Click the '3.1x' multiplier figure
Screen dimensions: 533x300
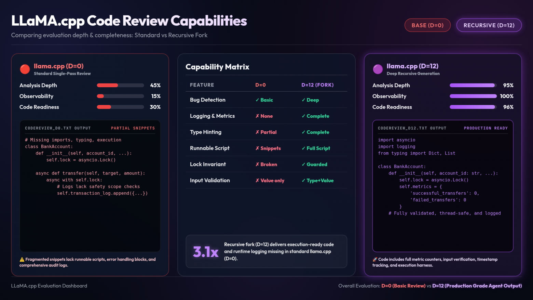pyautogui.click(x=206, y=252)
